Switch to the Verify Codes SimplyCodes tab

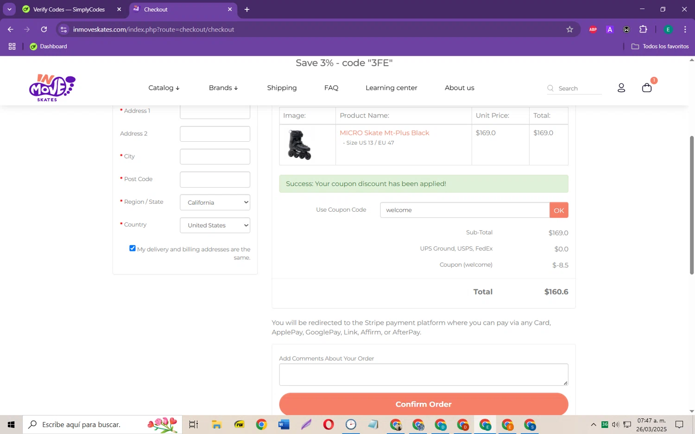coord(69,9)
